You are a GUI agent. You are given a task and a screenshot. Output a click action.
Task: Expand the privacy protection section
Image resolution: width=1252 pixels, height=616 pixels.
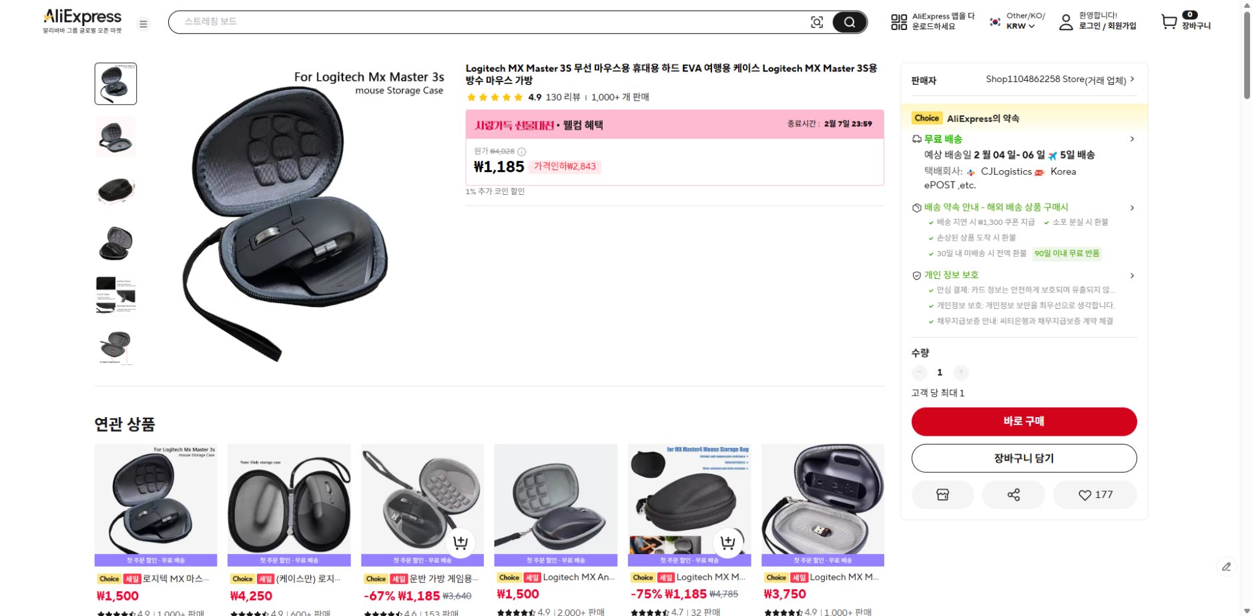[1132, 275]
